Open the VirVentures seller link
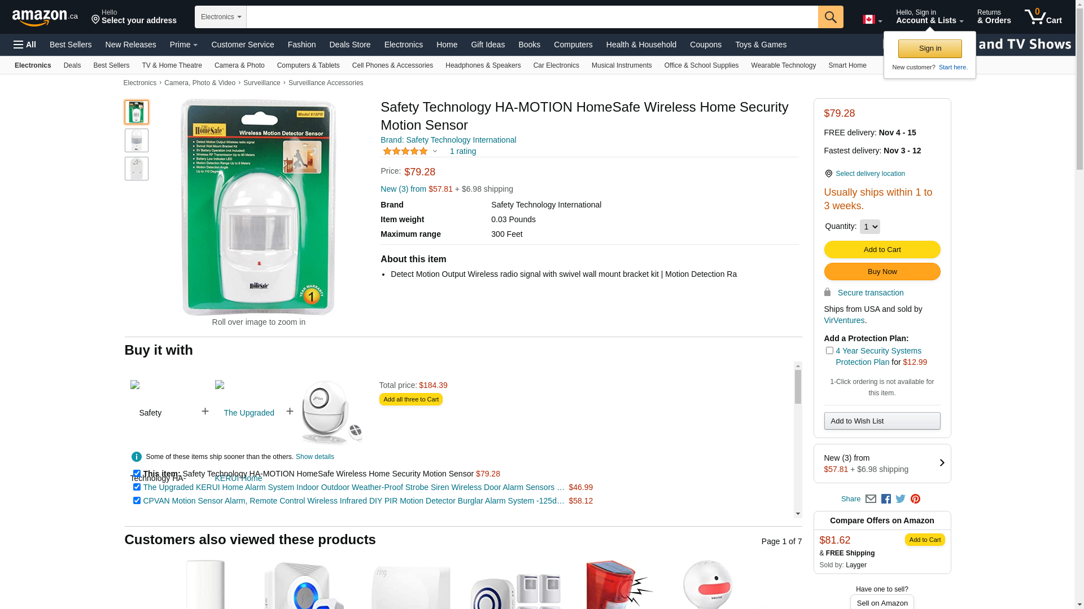This screenshot has width=1084, height=609. click(844, 320)
